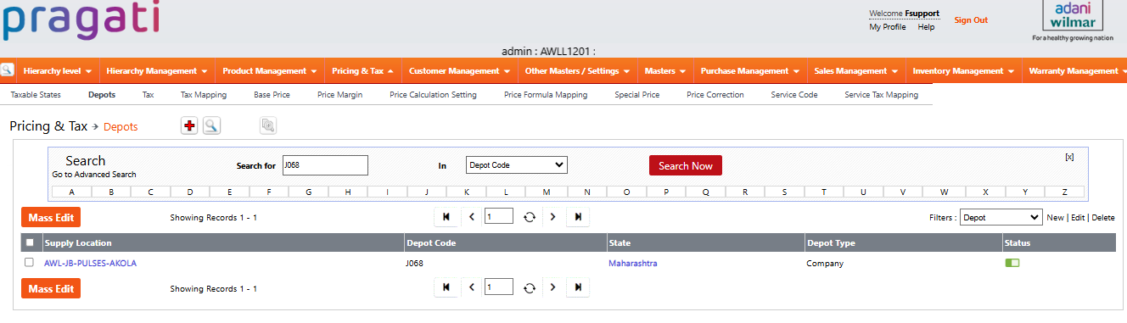Click the Search for input field
Viewport: 1127px width, 323px height.
tap(325, 165)
